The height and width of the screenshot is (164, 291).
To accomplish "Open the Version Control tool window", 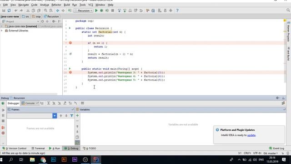I will (x=15, y=149).
